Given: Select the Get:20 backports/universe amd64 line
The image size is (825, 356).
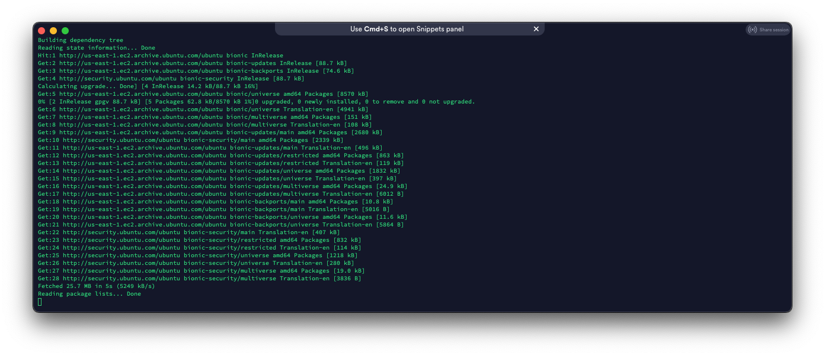Looking at the screenshot, I should click(x=223, y=217).
